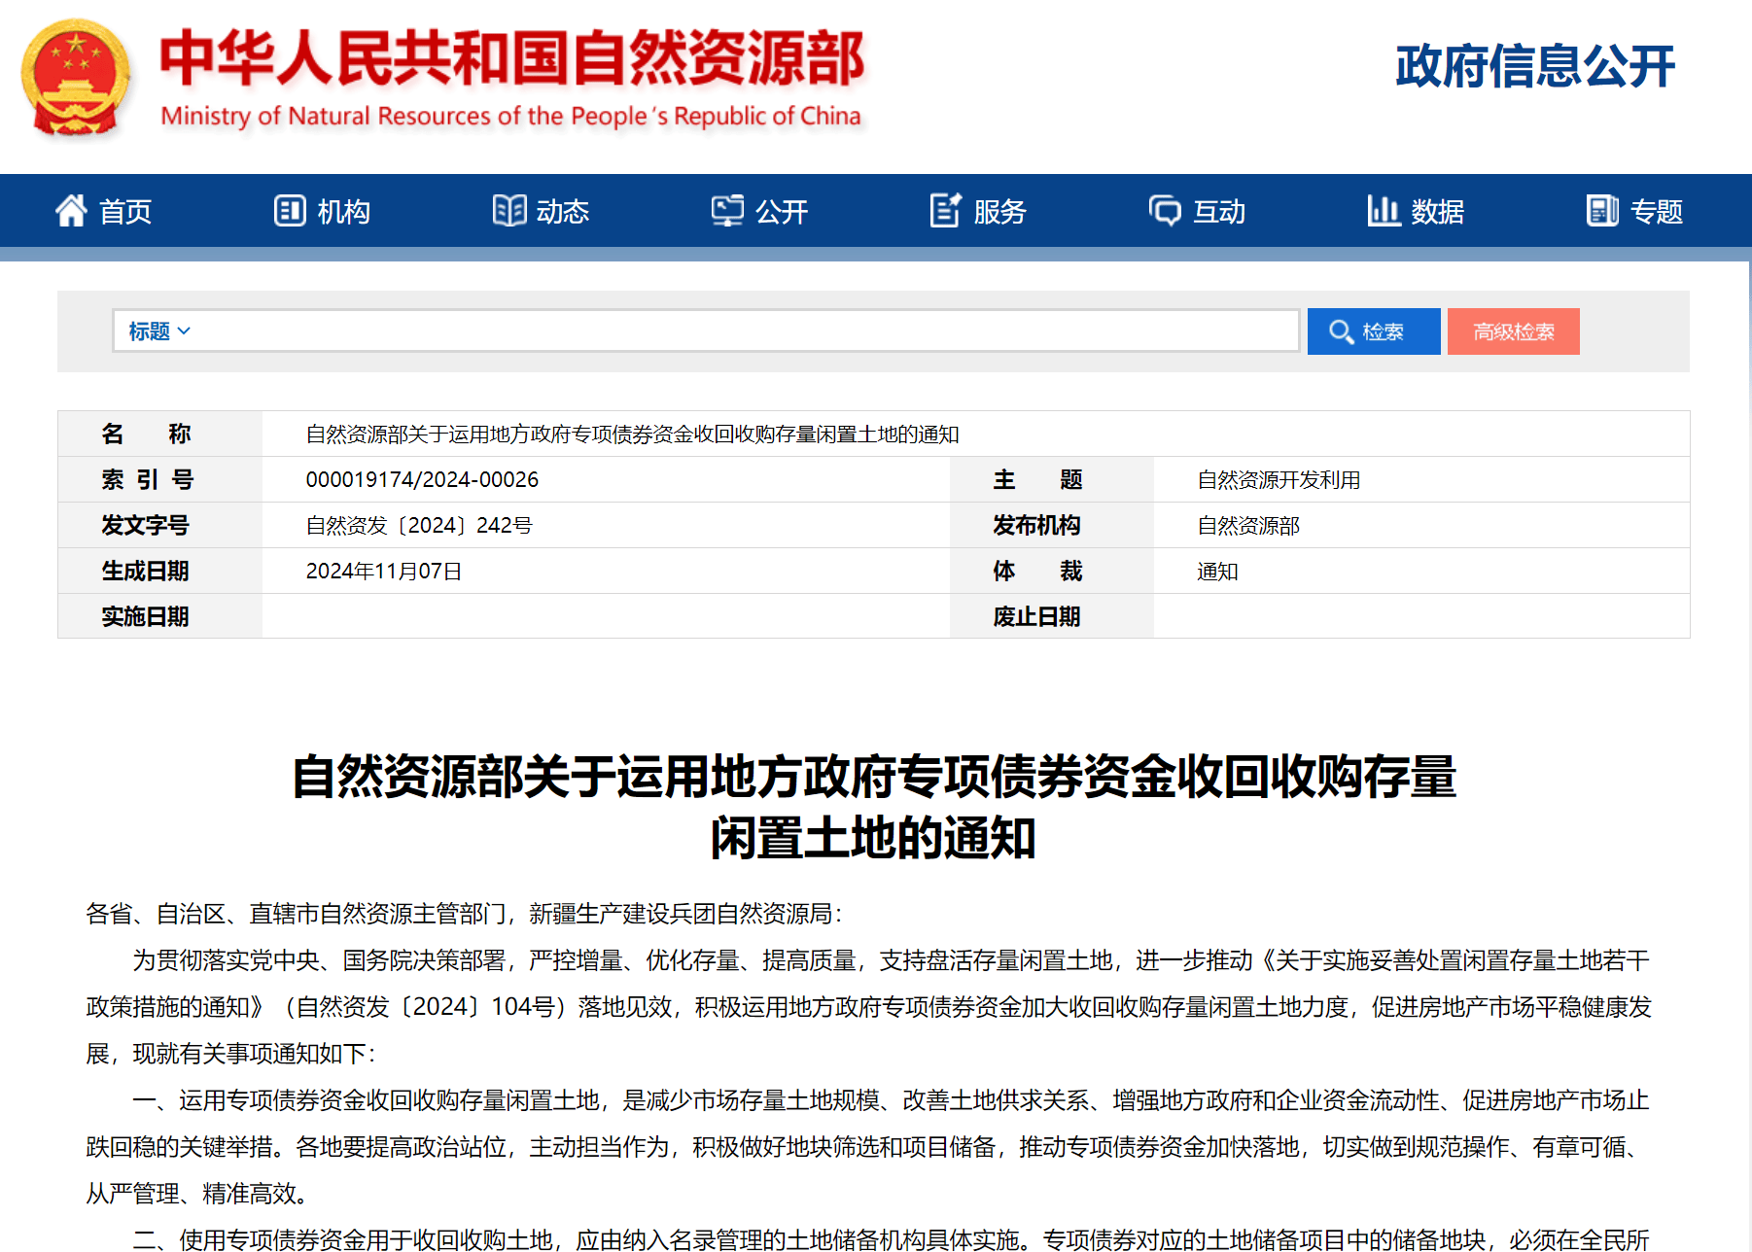Switch to the 数据 navigation tab

pos(1417,211)
